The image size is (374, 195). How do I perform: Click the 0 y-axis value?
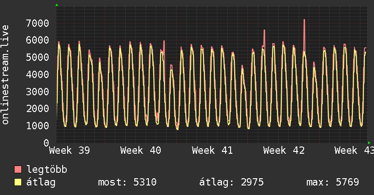tap(46, 143)
